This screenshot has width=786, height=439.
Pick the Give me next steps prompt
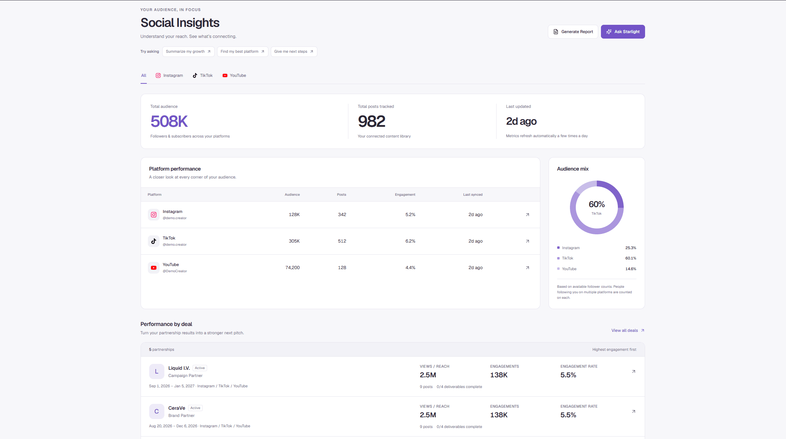(294, 52)
